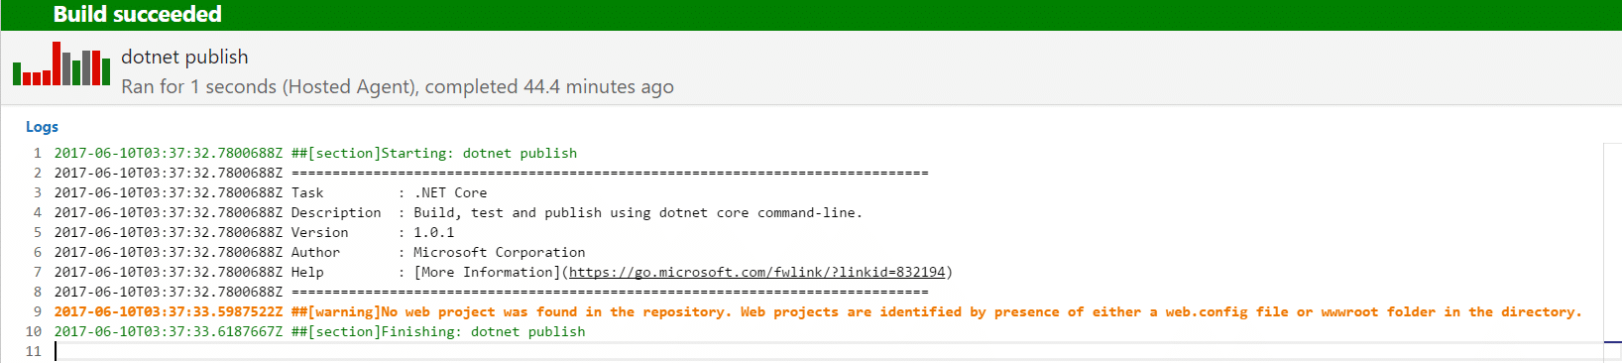Select the shortest red bar next to the first green bar
Screen dimensions: 1622x363
pos(27,78)
